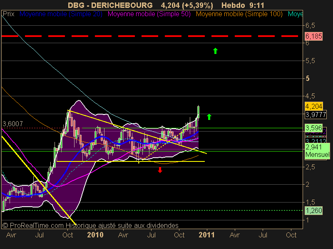The image size is (333, 249).
Task: Click the 2,5 price axis label
Action: pos(310,167)
